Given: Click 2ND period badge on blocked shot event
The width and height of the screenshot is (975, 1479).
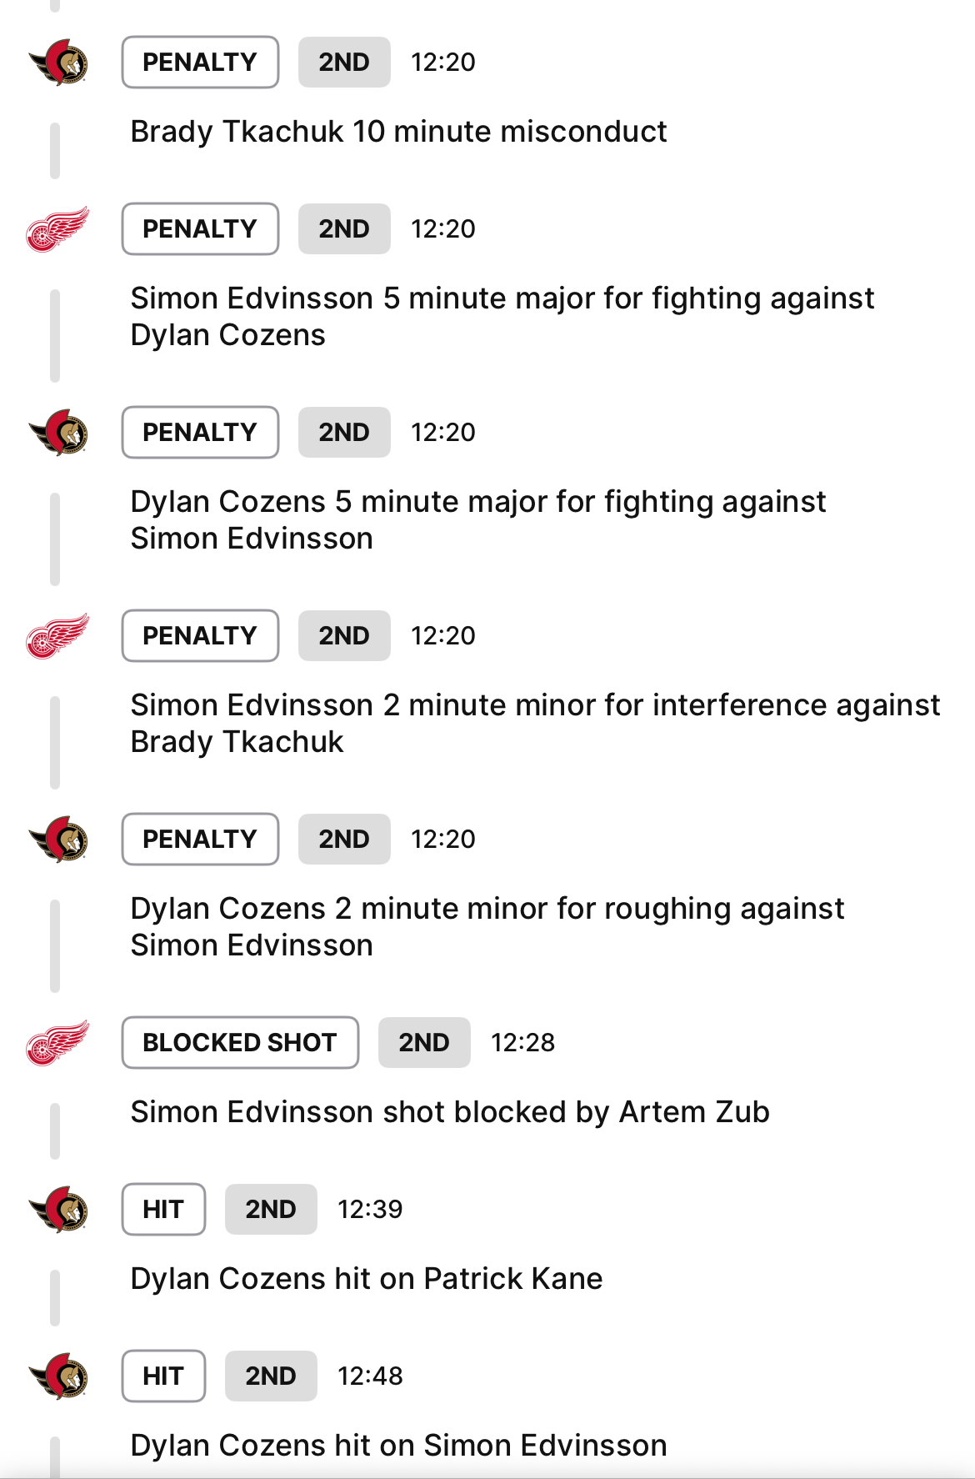Looking at the screenshot, I should [424, 1043].
